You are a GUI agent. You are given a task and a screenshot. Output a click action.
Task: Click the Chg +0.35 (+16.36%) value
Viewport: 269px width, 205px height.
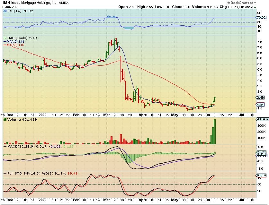pyautogui.click(x=237, y=7)
